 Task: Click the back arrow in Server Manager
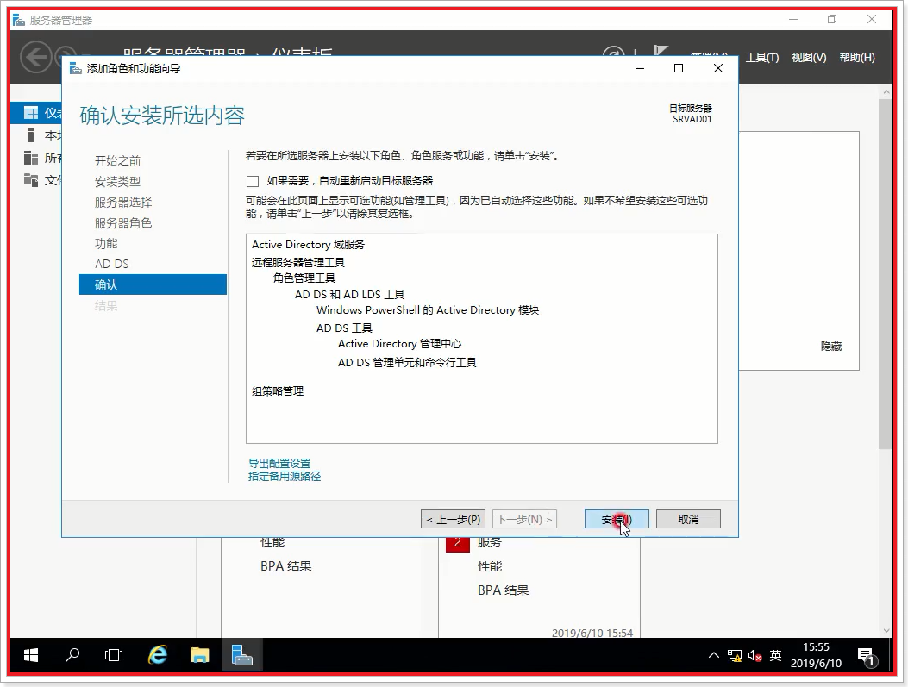(36, 57)
